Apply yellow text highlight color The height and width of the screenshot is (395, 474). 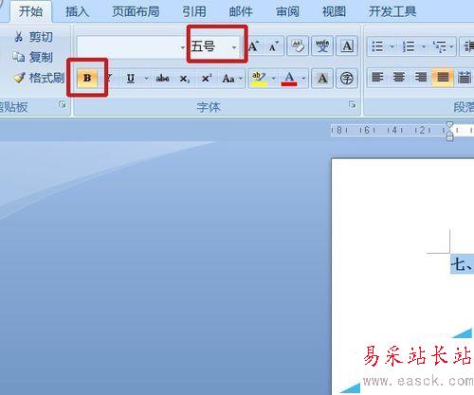click(x=259, y=78)
